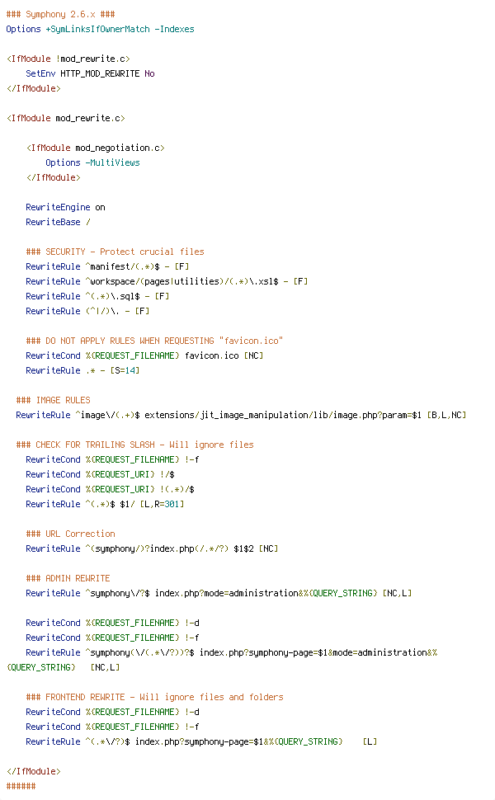Select the RewriteRule blocking '.sql' files
This screenshot has width=495, height=800.
(x=97, y=296)
